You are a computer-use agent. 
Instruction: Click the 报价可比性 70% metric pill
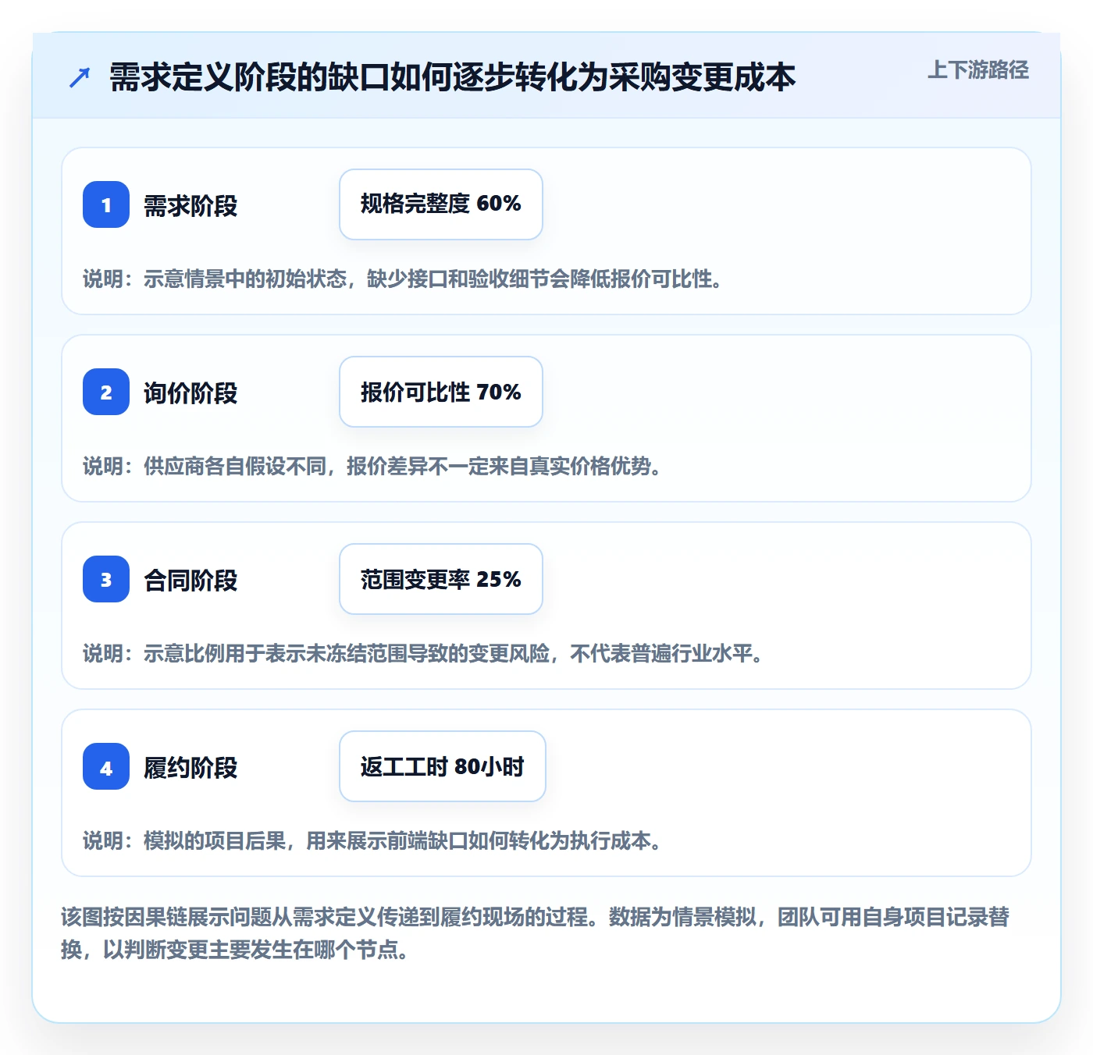[x=441, y=392]
